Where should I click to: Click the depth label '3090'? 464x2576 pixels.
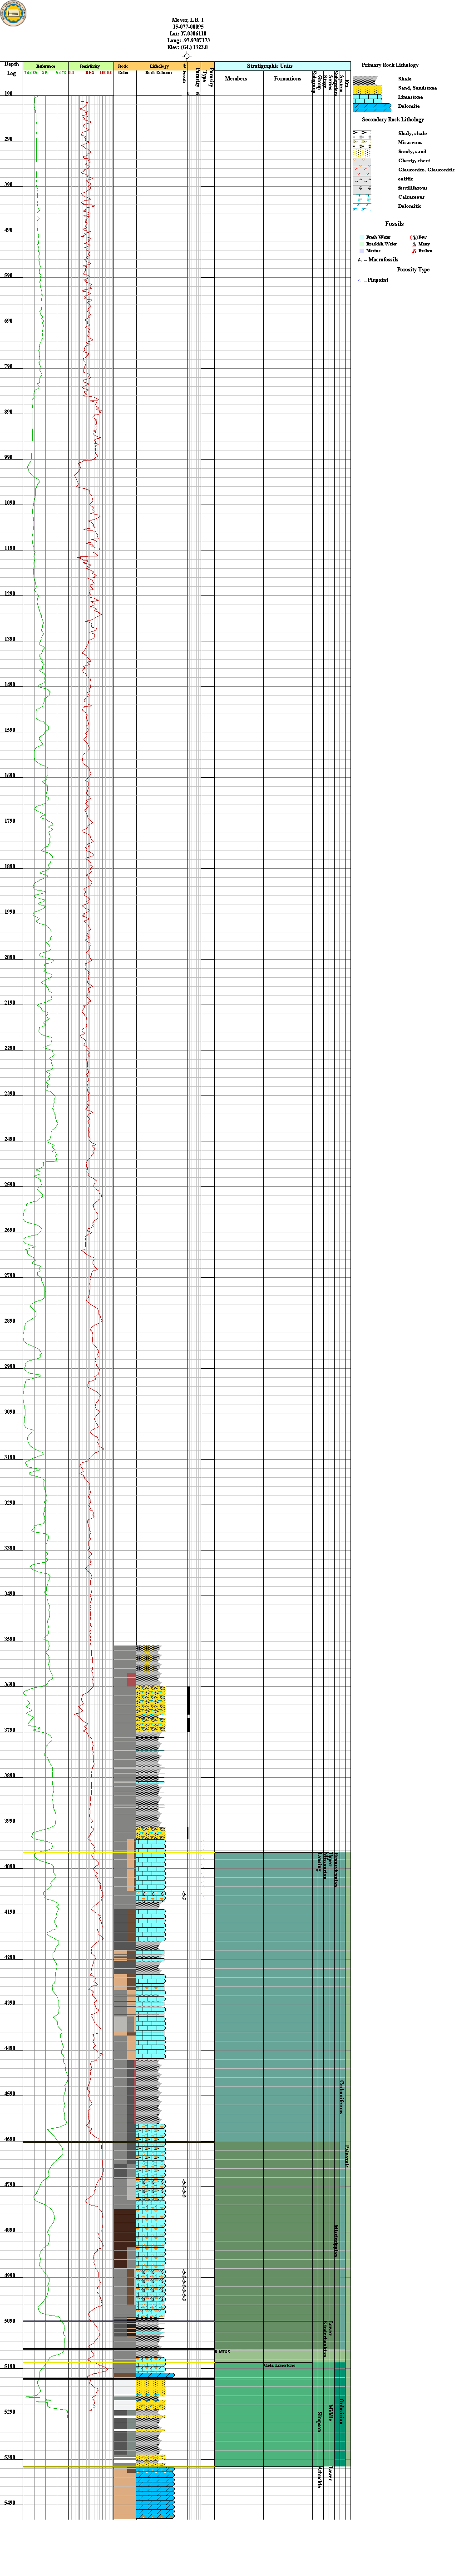[9, 1412]
